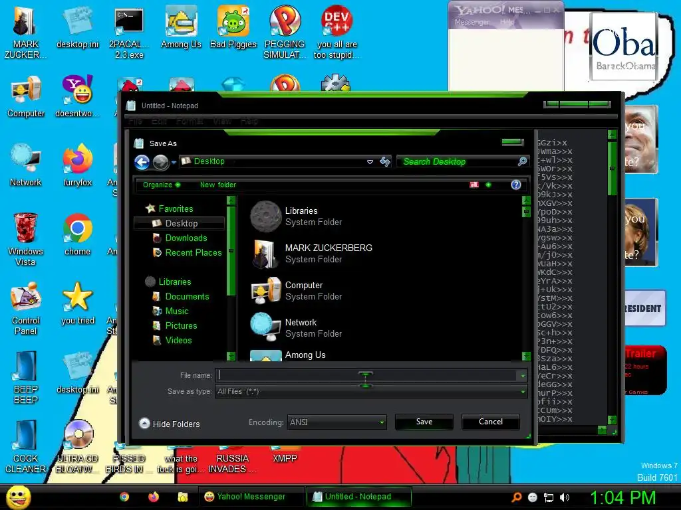
Task: Click Untitled - Notepad taskbar button
Action: point(358,497)
